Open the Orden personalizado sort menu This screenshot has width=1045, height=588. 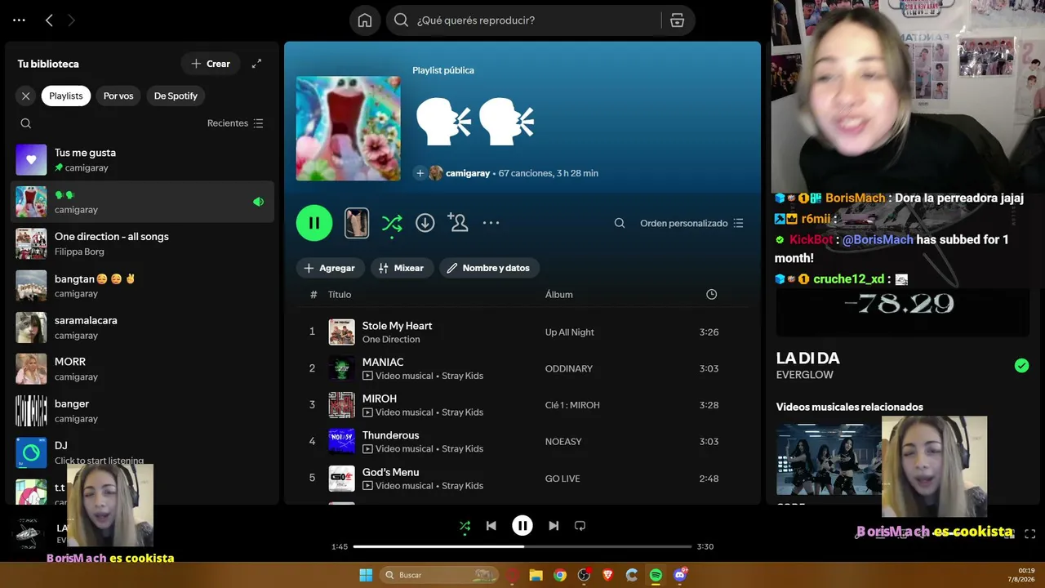pyautogui.click(x=691, y=223)
